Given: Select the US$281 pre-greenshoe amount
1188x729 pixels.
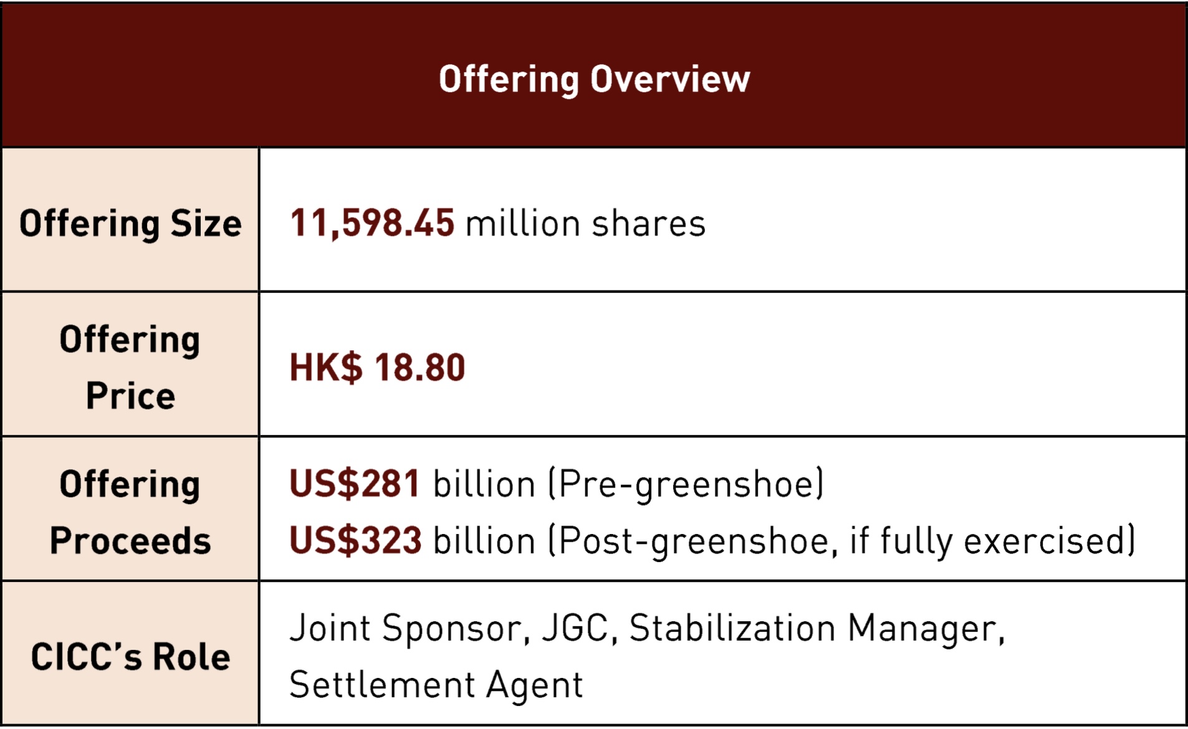Looking at the screenshot, I should (x=355, y=484).
